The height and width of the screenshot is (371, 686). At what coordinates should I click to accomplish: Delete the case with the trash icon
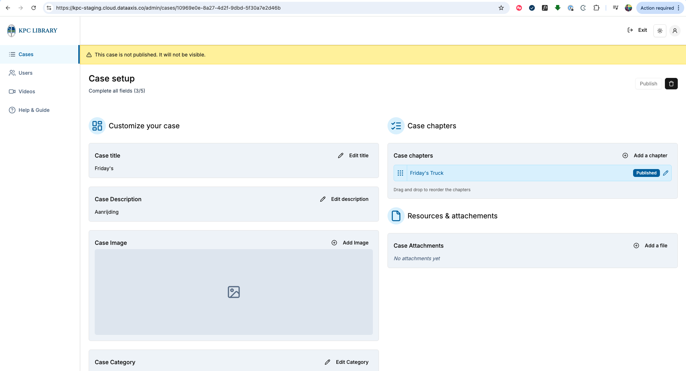pos(671,84)
